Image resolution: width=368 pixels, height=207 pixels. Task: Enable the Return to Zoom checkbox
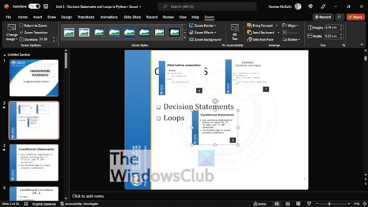22,25
